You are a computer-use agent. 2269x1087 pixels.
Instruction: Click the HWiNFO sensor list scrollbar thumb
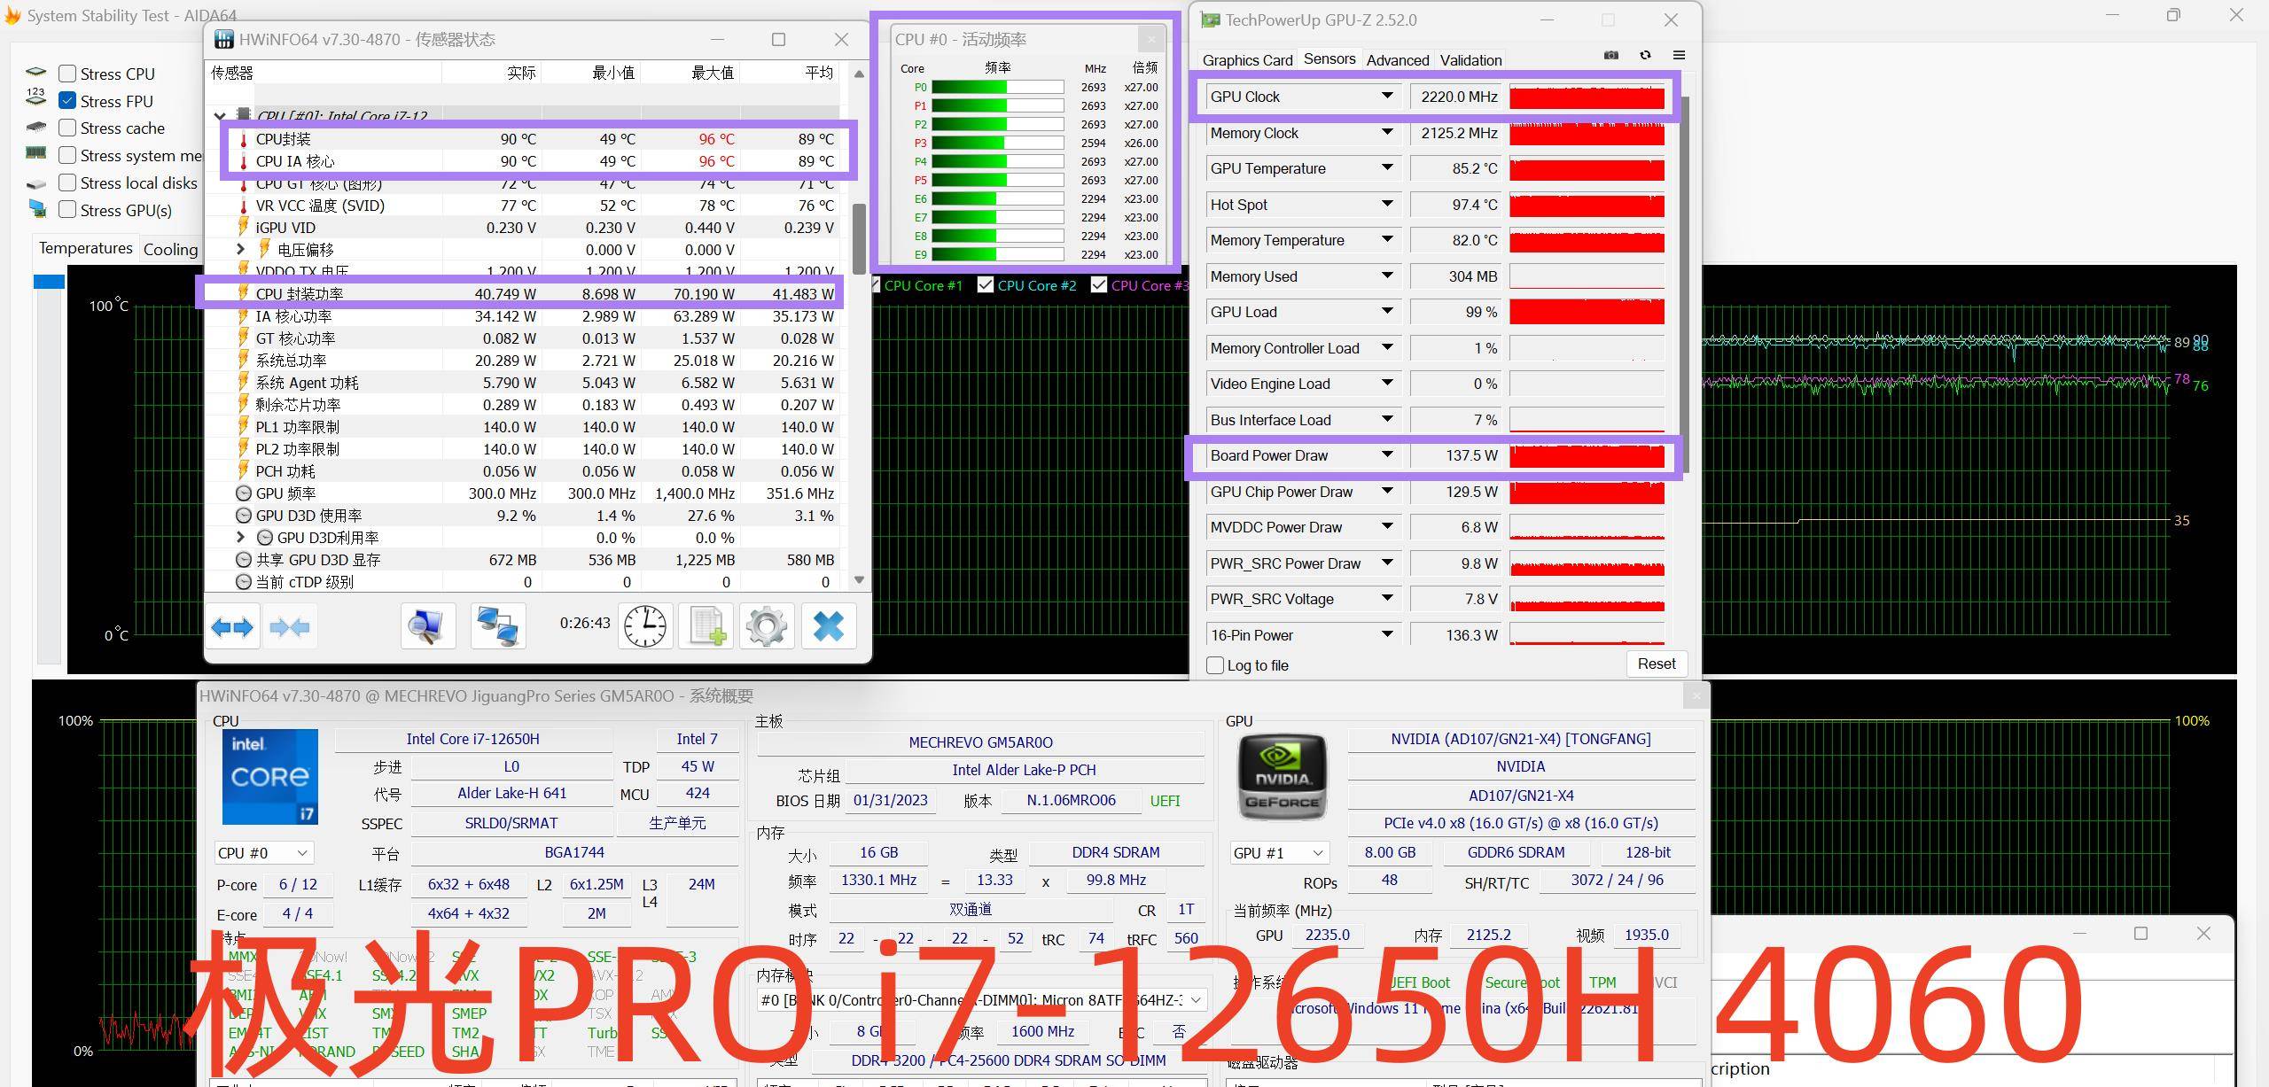point(858,239)
